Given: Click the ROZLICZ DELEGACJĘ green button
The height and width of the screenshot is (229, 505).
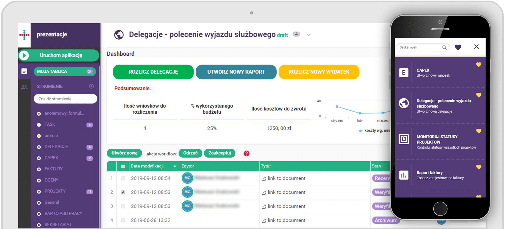Looking at the screenshot, I should 153,72.
